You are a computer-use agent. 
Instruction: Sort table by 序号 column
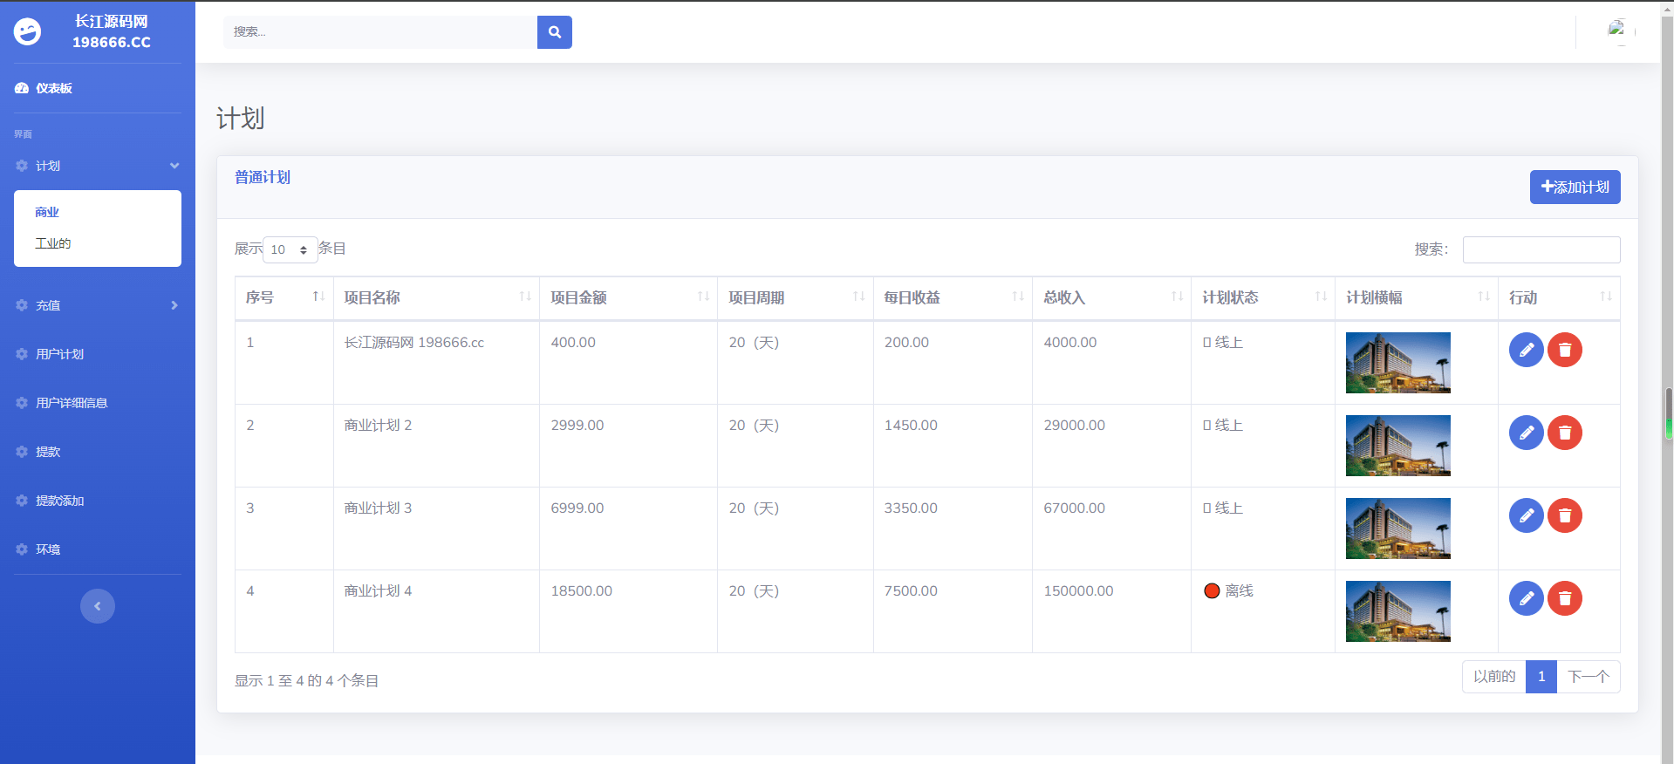click(284, 297)
